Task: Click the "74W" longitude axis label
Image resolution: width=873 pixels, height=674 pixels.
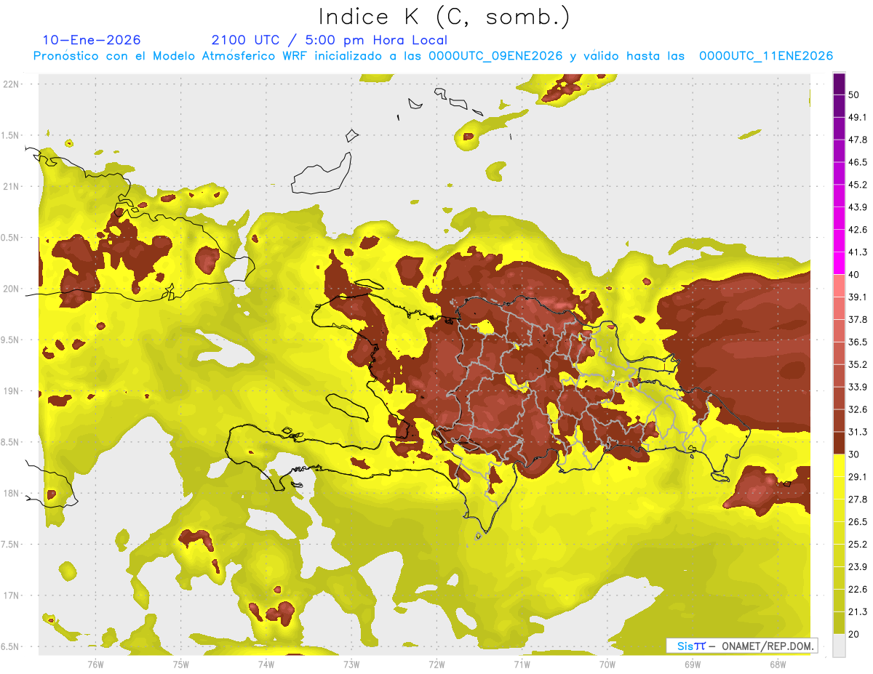Action: 266,664
